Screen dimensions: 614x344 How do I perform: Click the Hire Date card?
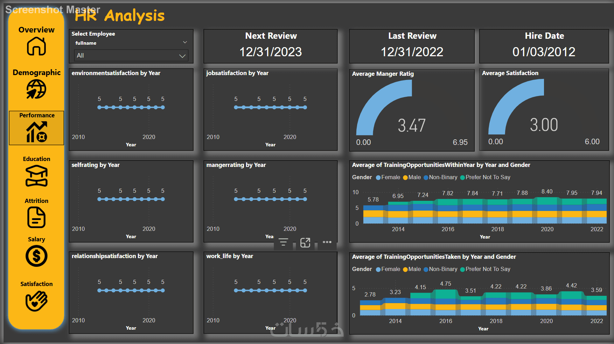point(544,46)
